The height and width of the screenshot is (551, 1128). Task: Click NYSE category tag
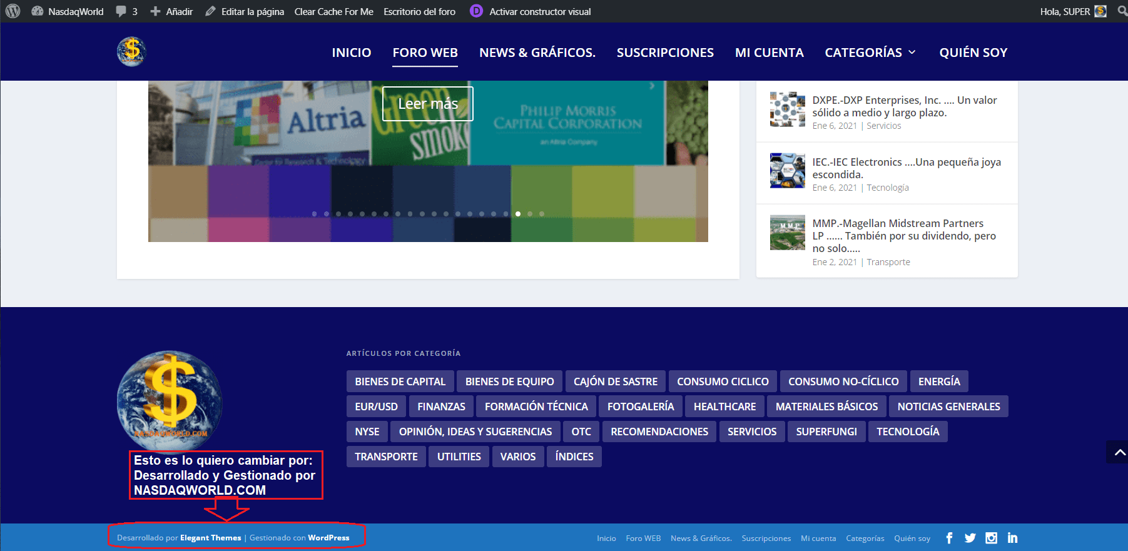pyautogui.click(x=367, y=432)
